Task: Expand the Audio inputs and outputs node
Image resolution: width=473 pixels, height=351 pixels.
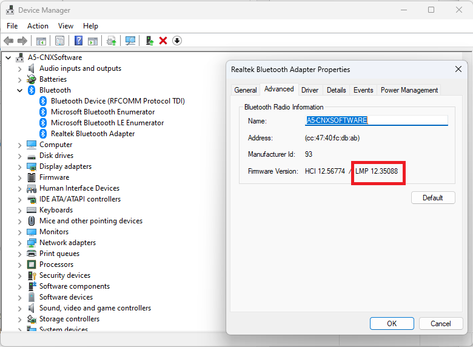Action: pos(20,69)
